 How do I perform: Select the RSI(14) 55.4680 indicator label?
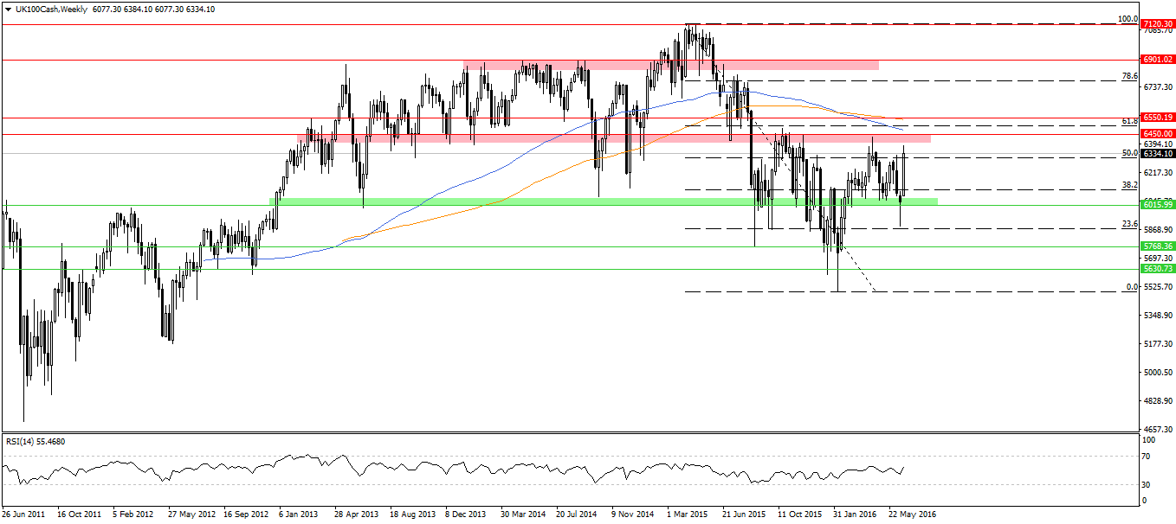pos(36,440)
